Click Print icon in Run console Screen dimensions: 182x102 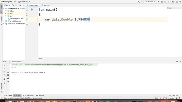click(8, 78)
